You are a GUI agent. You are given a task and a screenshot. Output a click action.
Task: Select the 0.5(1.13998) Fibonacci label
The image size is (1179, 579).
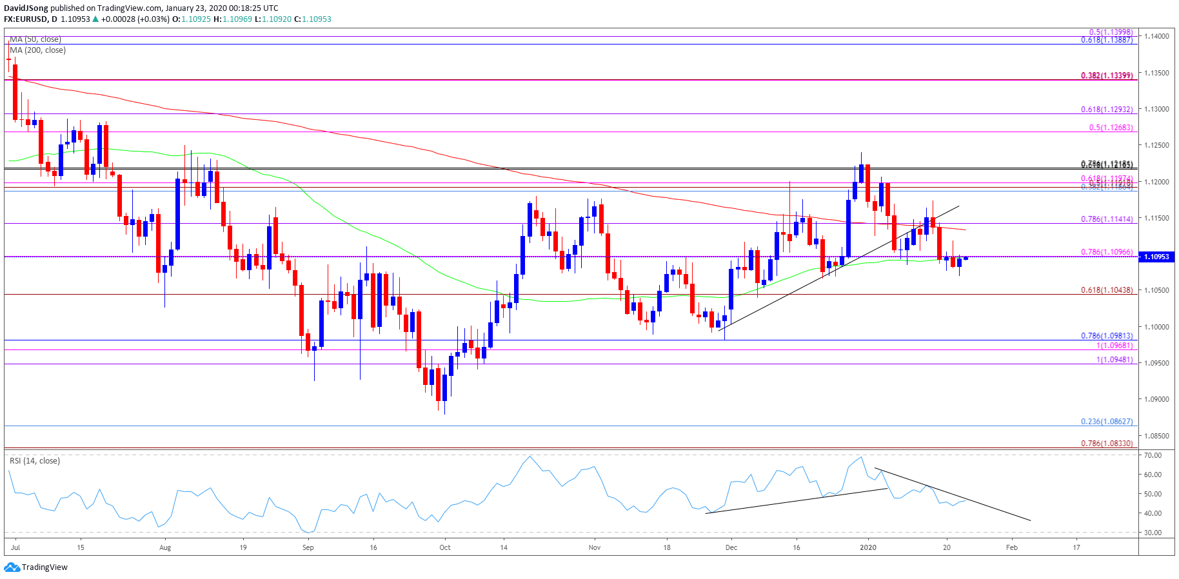pos(1111,32)
